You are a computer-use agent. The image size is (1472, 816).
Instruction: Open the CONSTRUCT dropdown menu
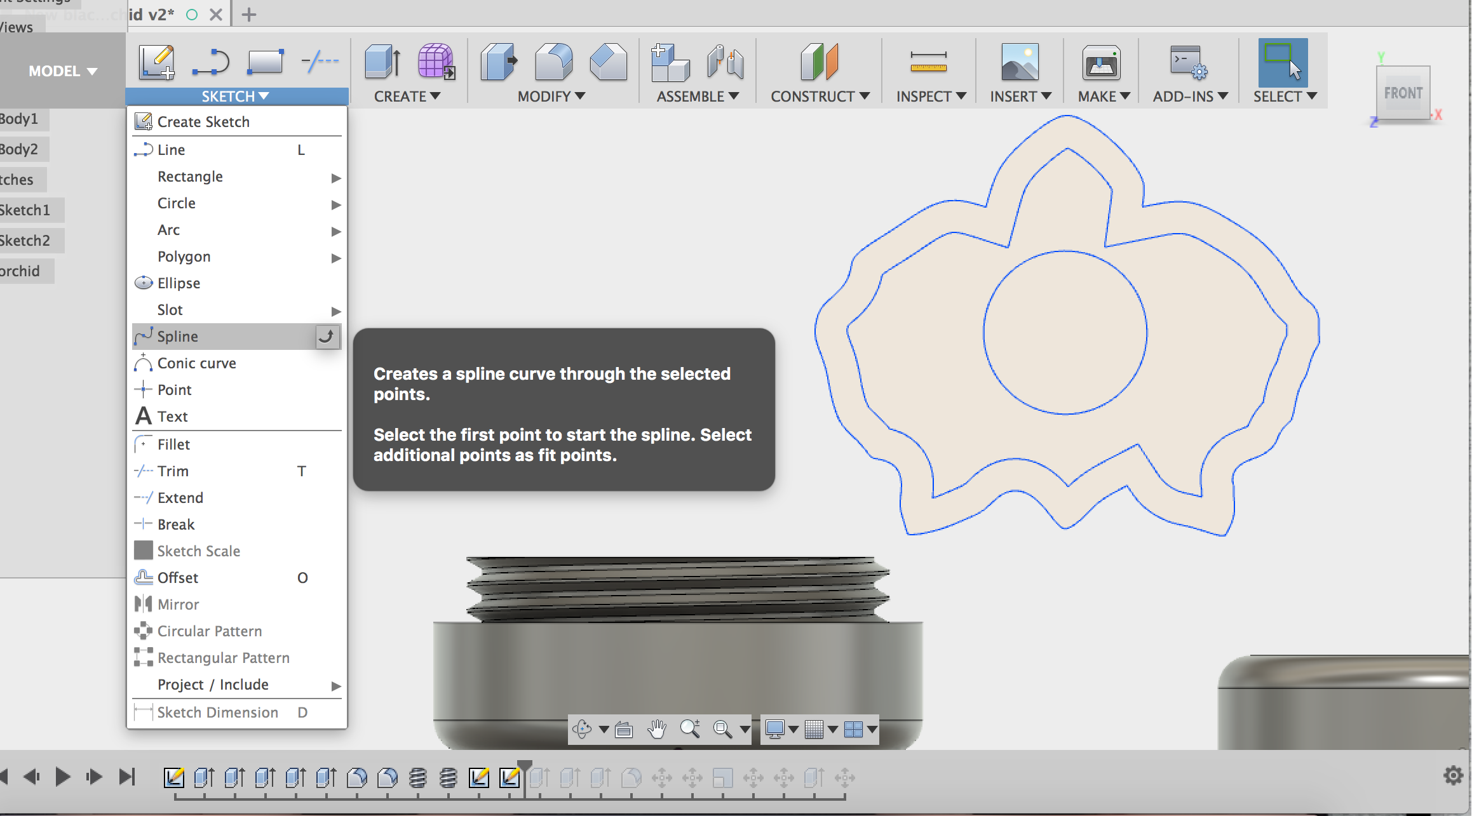tap(820, 97)
